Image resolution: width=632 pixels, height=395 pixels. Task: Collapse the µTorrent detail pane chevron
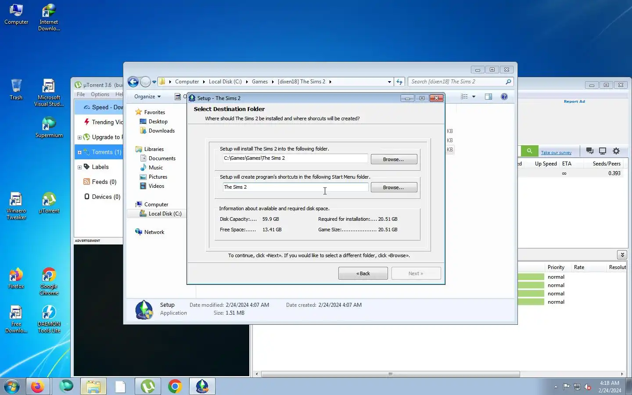[622, 255]
